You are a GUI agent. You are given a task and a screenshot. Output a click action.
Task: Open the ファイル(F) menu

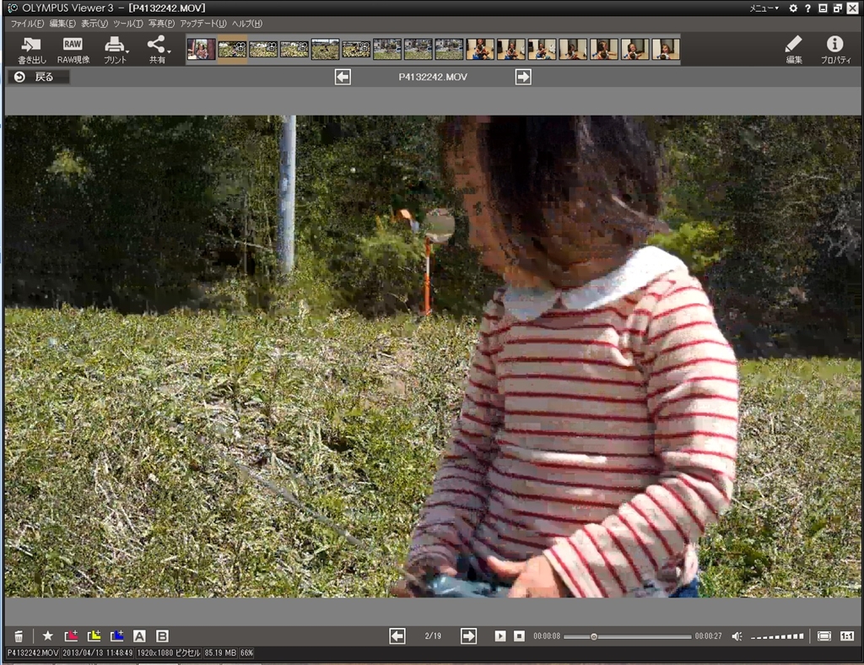pos(27,24)
